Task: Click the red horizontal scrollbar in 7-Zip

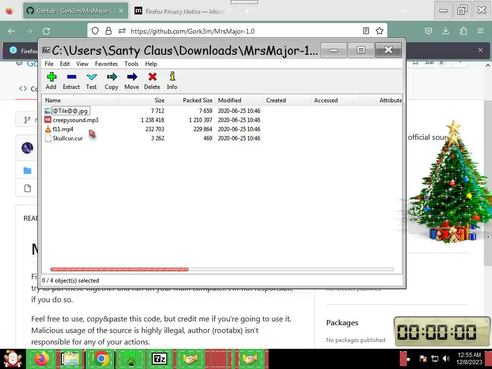Action: tap(119, 269)
